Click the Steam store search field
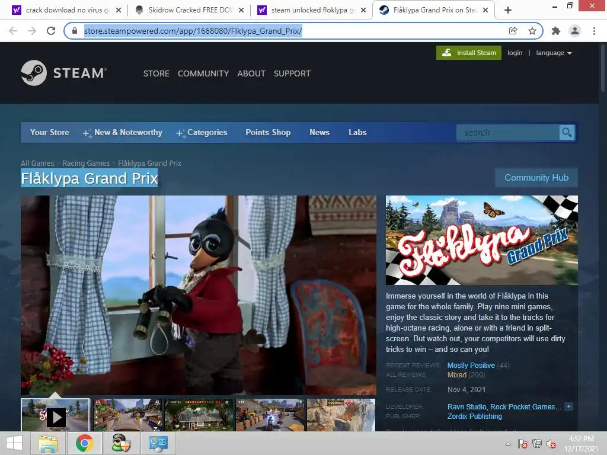Viewport: 607px width, 455px height. pos(508,133)
